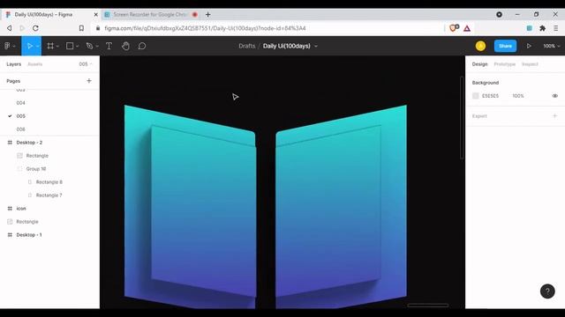Click the Daily Ui(100days) file title

[286, 46]
